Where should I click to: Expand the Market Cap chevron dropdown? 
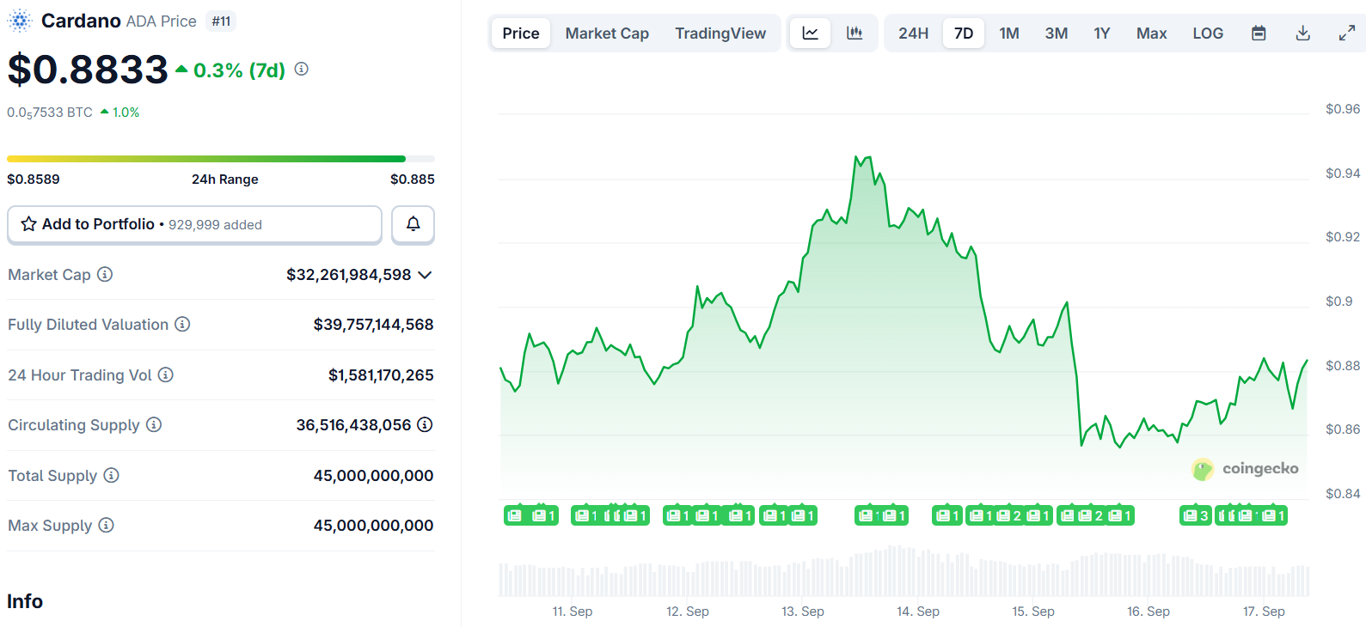(425, 275)
